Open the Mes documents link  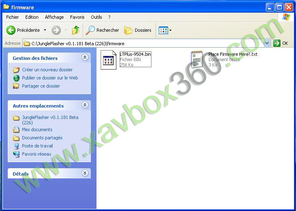(x=37, y=130)
